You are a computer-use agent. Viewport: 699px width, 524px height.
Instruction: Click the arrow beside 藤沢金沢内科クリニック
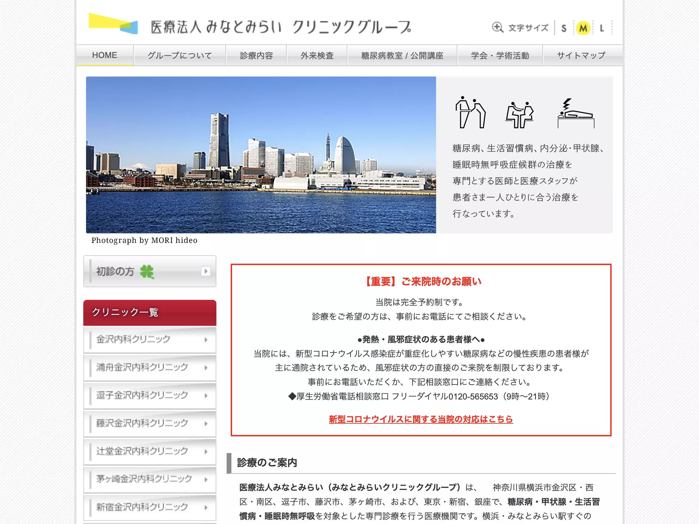pos(206,424)
